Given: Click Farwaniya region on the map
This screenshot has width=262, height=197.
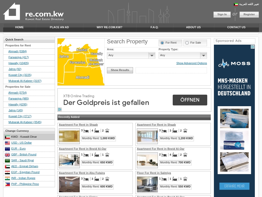Looking at the screenshot, I should click(x=78, y=63).
